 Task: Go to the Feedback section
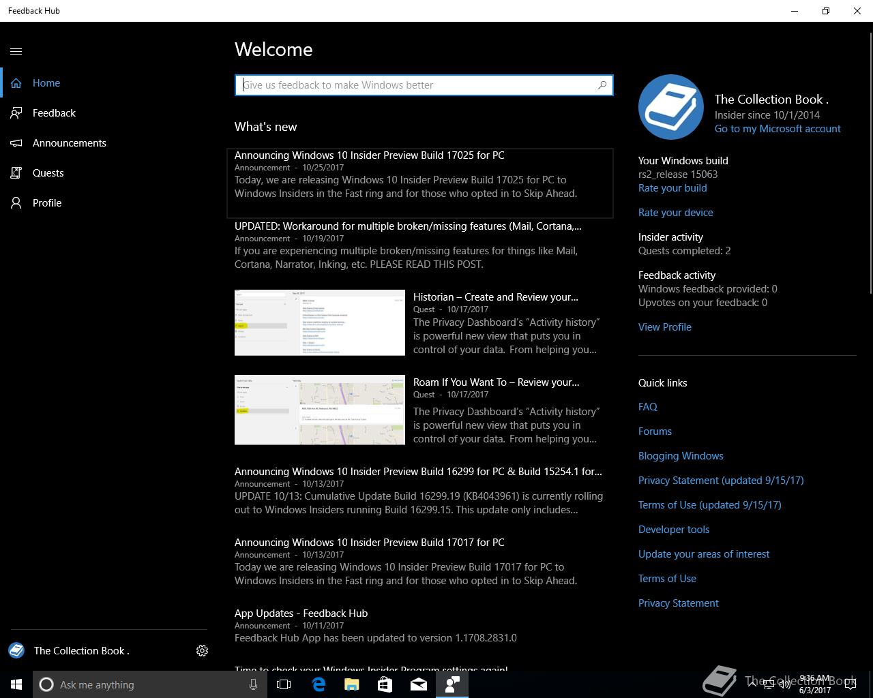point(109,113)
